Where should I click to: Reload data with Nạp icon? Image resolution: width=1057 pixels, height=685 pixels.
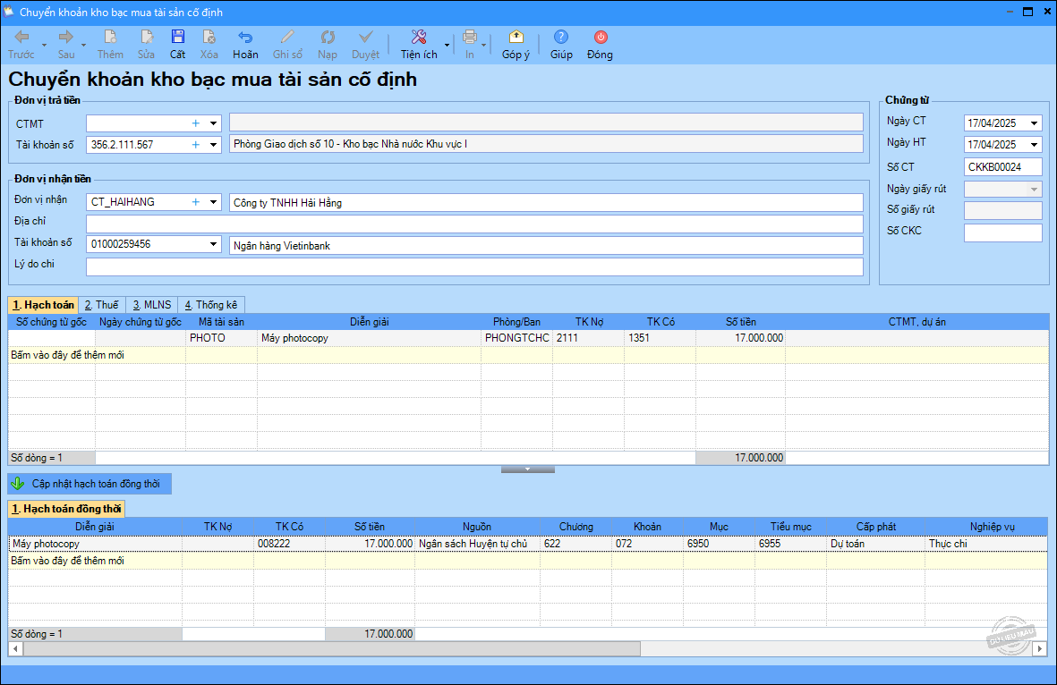point(328,45)
